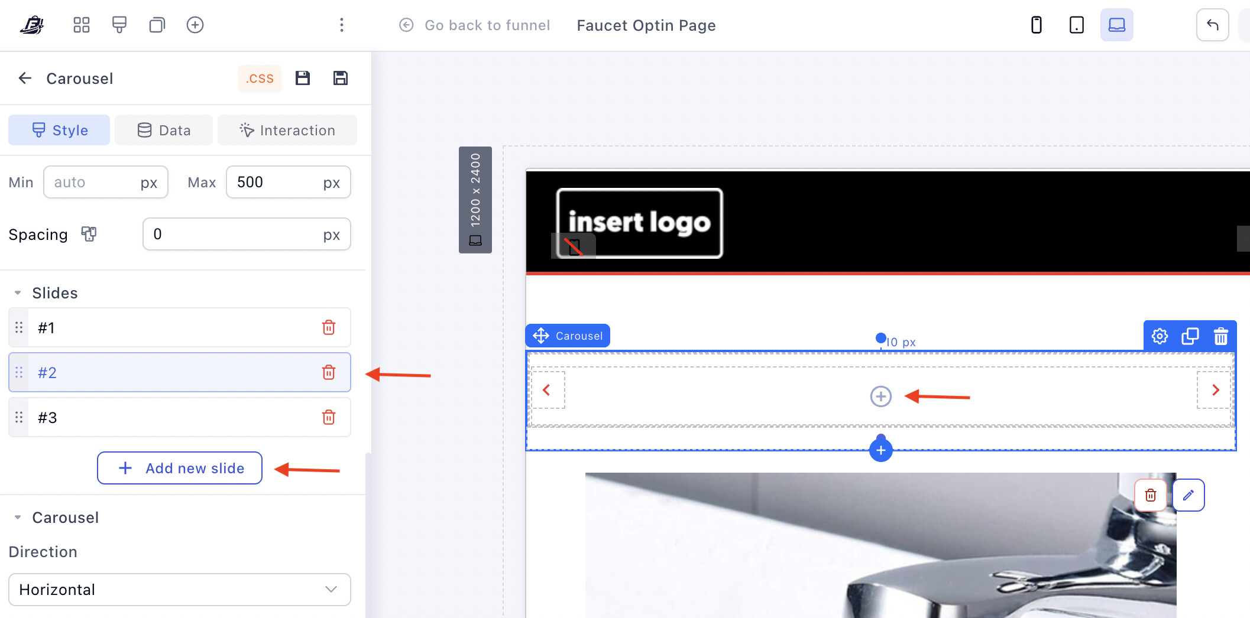
Task: Open Carousel settings gear on canvas
Action: (1160, 336)
